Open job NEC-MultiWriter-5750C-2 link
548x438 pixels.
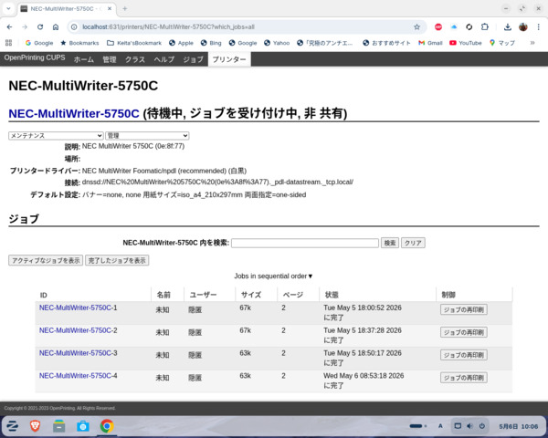[78, 330]
